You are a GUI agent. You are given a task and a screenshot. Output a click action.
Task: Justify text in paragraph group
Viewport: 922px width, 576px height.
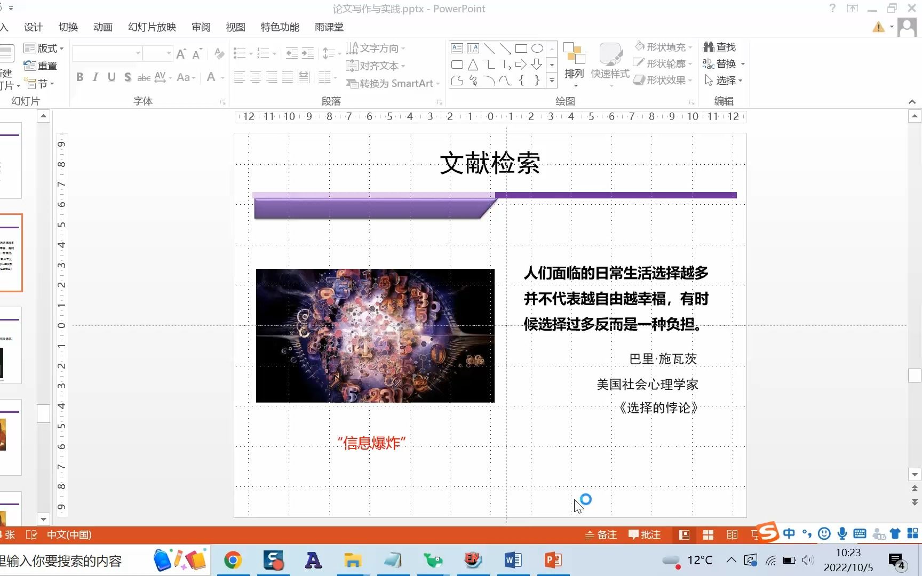288,77
